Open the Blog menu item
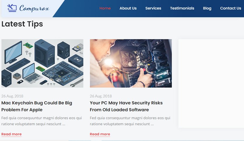The image size is (244, 141). (207, 8)
